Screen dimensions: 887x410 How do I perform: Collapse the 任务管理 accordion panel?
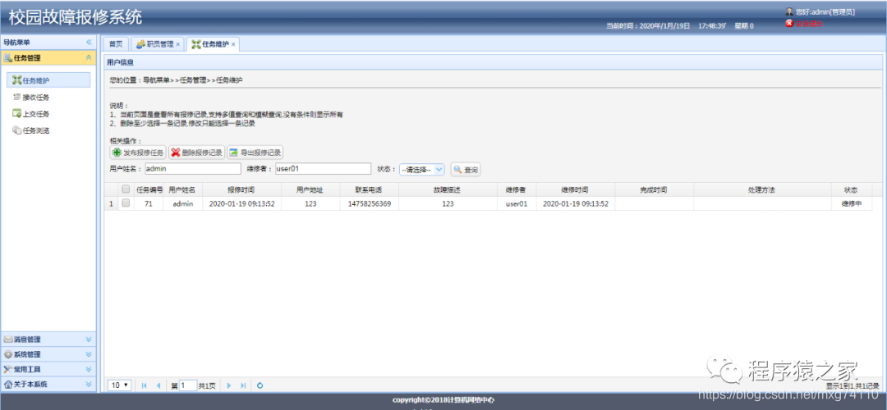pyautogui.click(x=89, y=57)
